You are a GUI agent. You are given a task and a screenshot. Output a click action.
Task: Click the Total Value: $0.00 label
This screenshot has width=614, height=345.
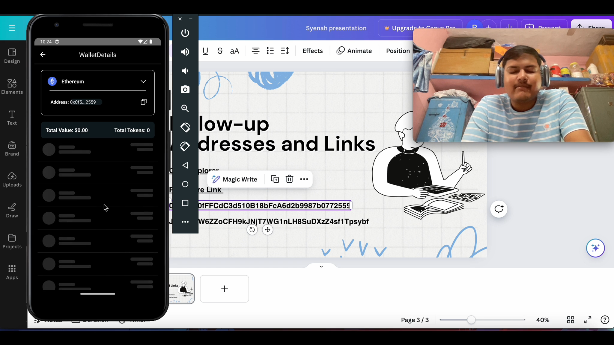click(67, 130)
